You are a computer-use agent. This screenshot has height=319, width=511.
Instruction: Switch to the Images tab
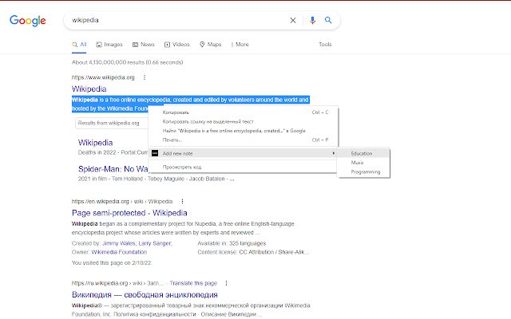tap(109, 45)
